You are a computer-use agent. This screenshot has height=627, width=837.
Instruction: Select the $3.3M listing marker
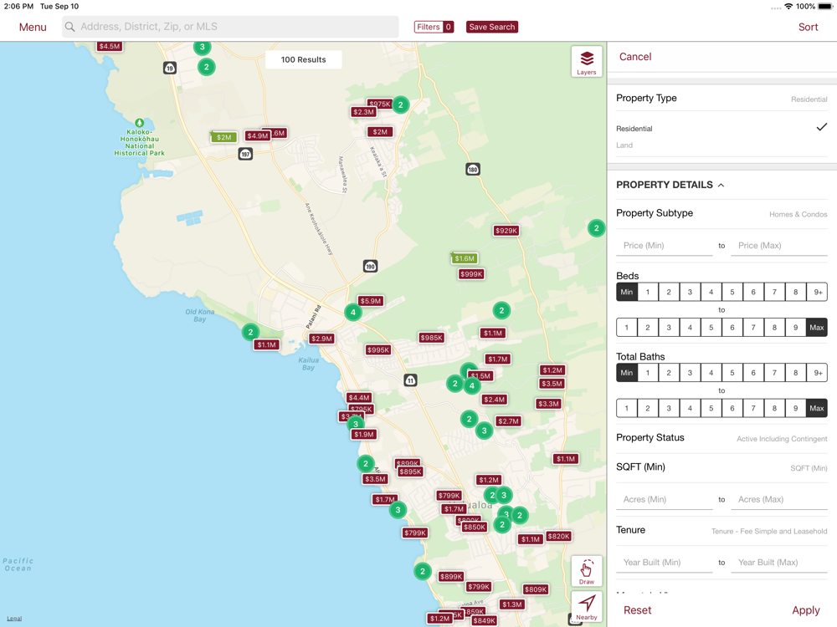pyautogui.click(x=548, y=404)
